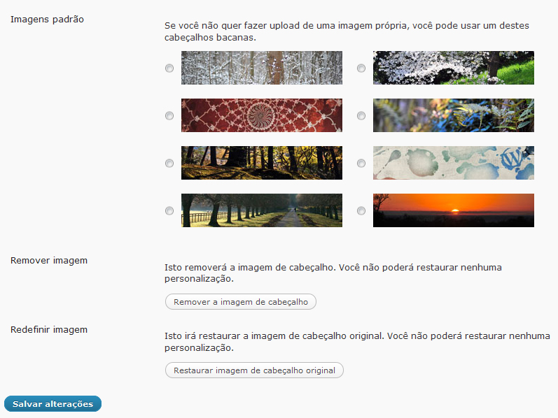Screen dimensions: 558x418
Task: Select radio button for orange sunset header
Action: pyautogui.click(x=361, y=211)
